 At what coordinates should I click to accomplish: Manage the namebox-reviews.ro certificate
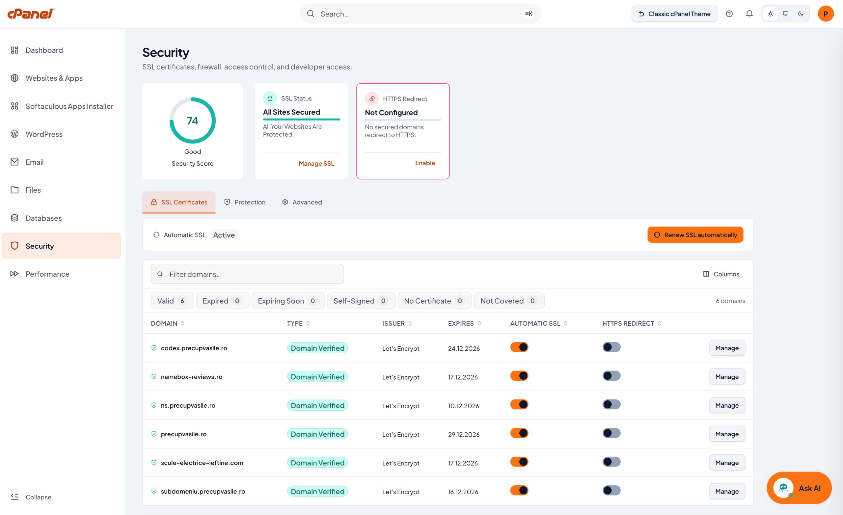[x=727, y=376]
